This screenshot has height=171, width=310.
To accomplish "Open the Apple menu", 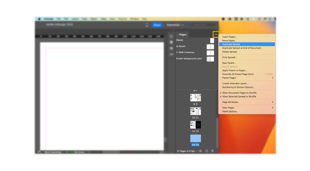I will coord(39,19).
